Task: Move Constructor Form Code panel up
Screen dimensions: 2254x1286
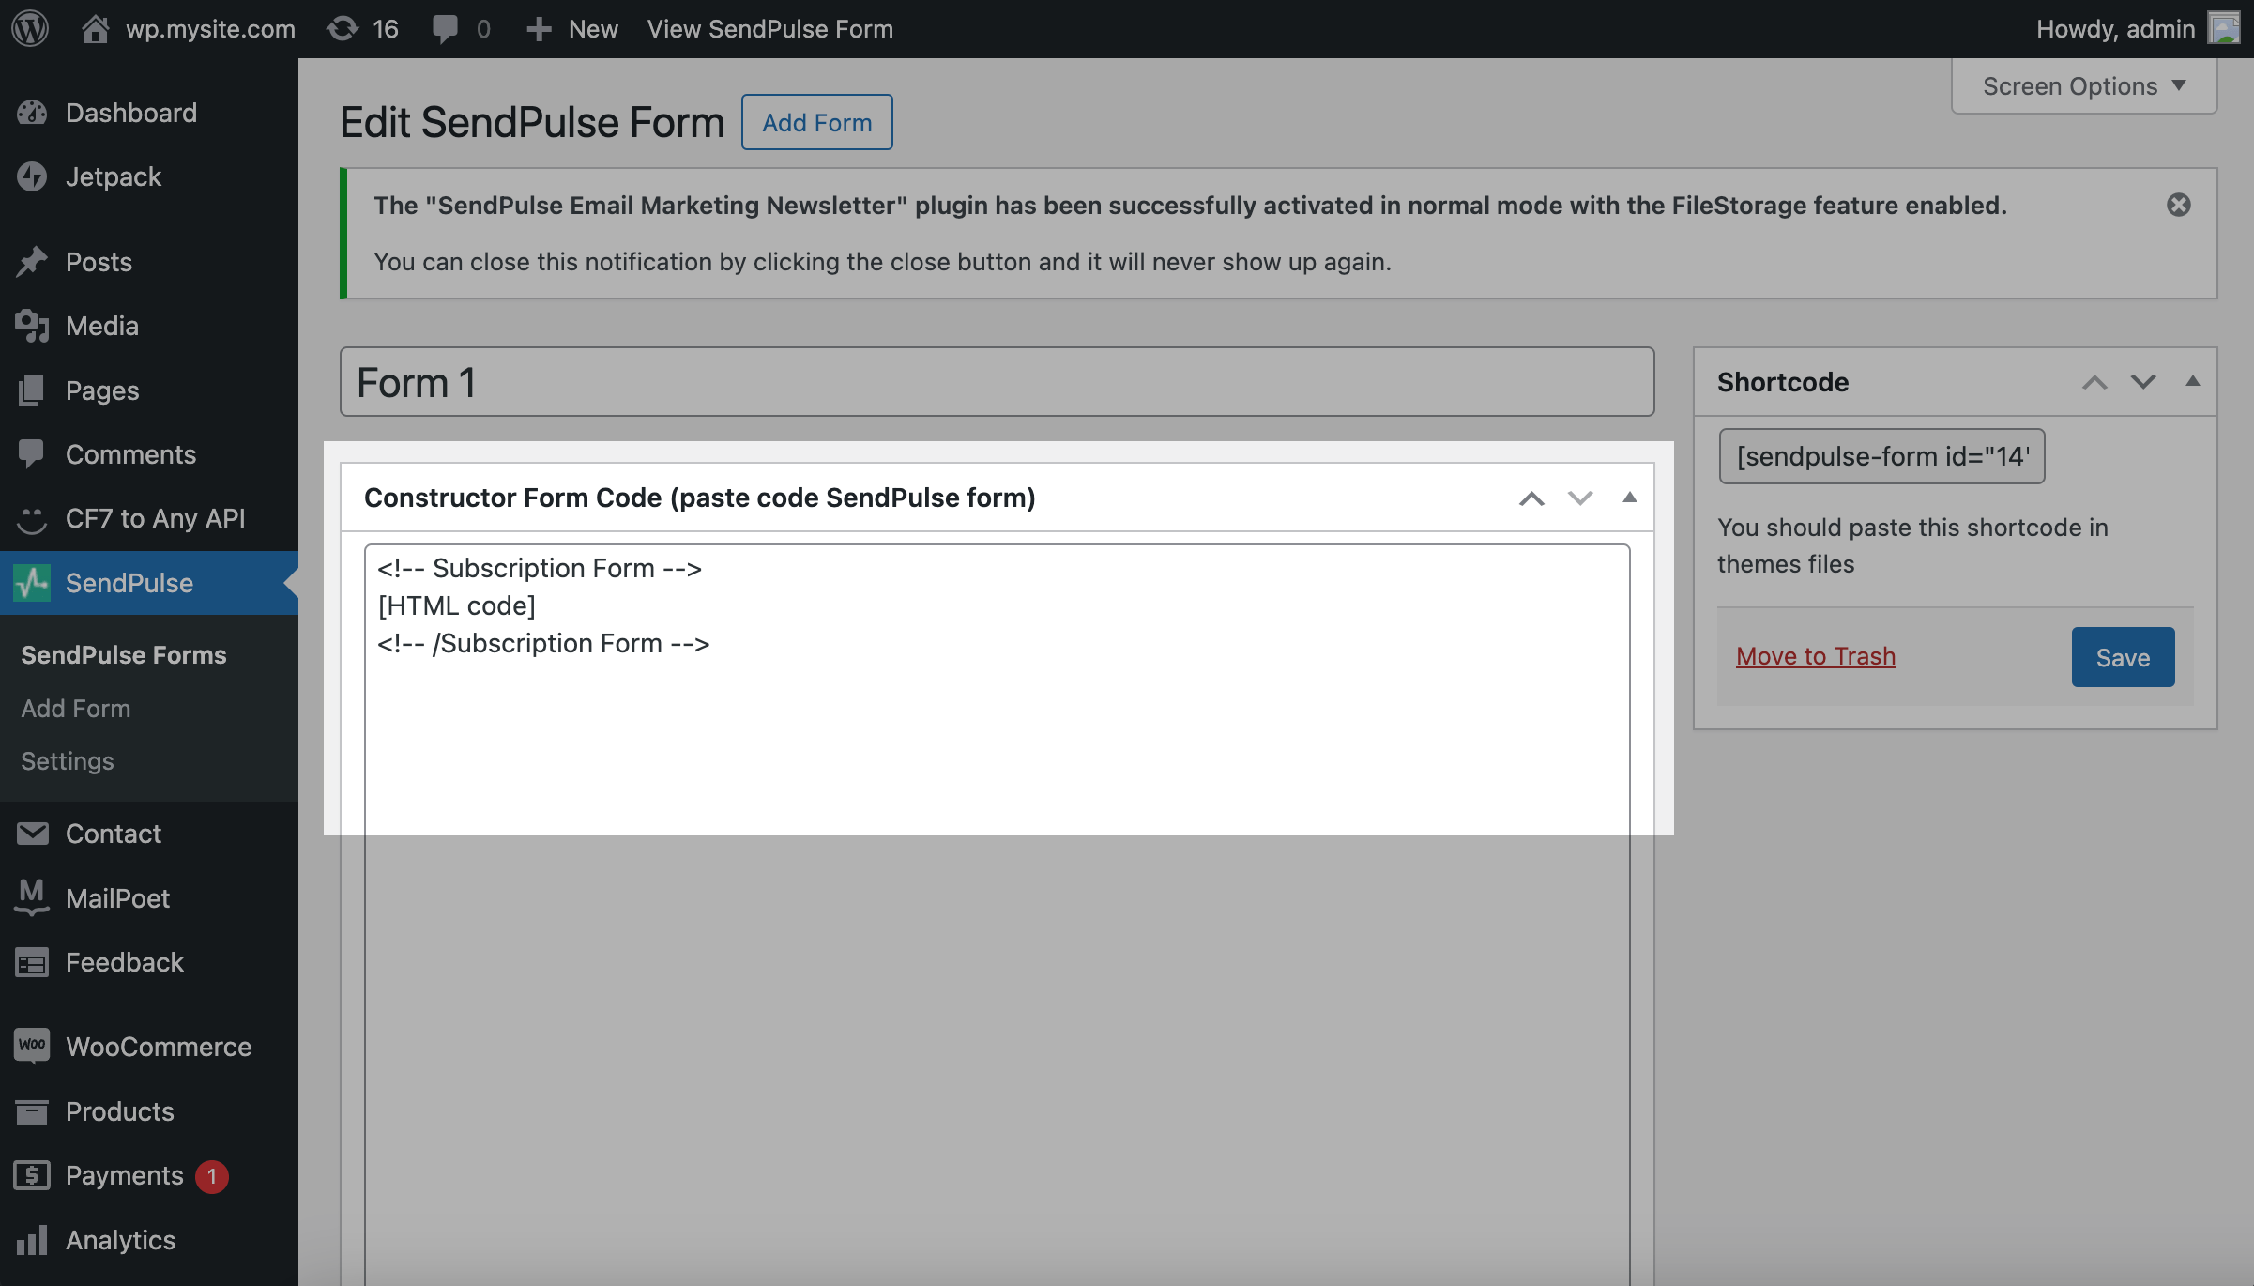Action: (x=1531, y=498)
